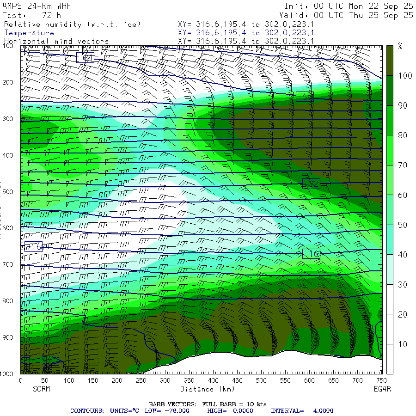
Task: Click the 450 distance label on horizontal axis
Action: pos(237,380)
